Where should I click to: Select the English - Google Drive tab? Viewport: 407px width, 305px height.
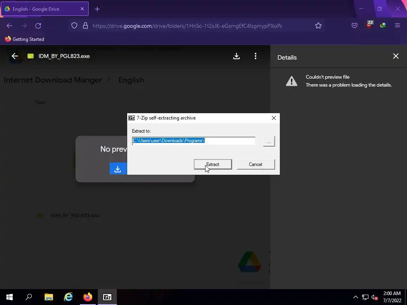click(45, 9)
